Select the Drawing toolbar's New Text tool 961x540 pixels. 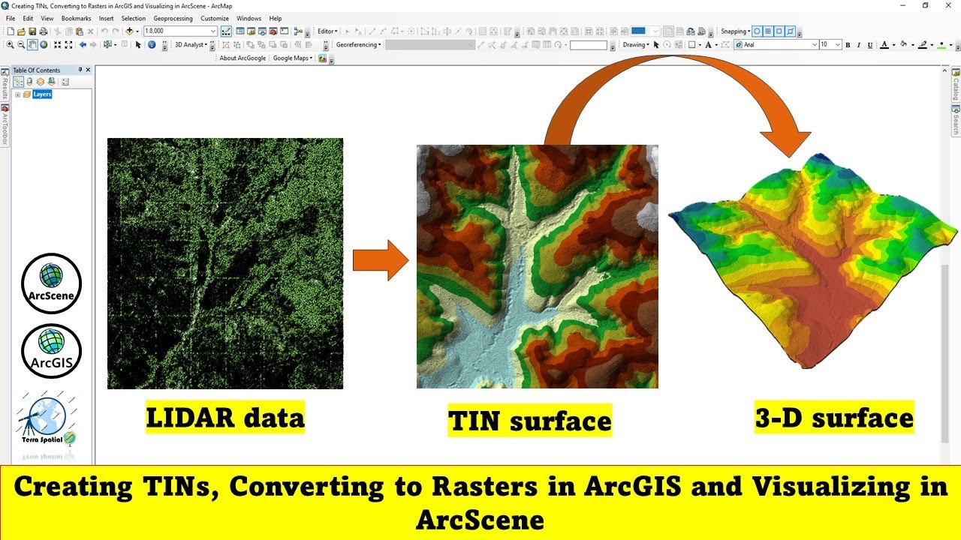[x=708, y=45]
